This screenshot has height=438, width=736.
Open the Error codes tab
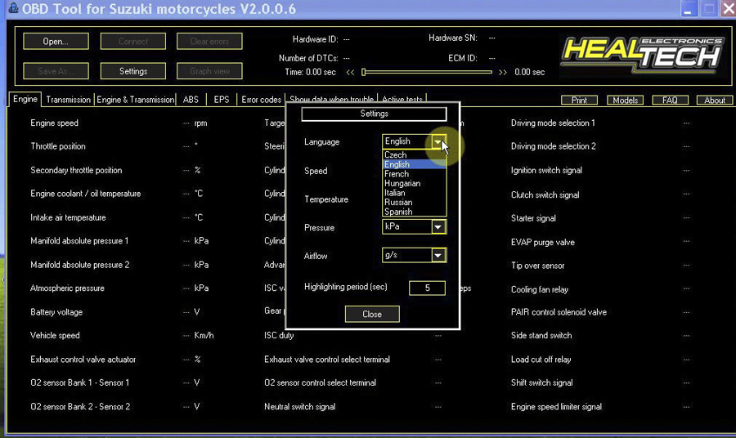pos(261,100)
